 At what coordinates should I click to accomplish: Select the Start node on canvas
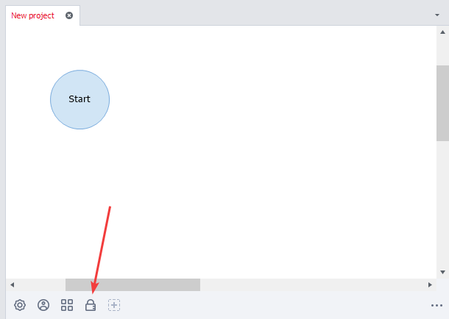point(79,99)
